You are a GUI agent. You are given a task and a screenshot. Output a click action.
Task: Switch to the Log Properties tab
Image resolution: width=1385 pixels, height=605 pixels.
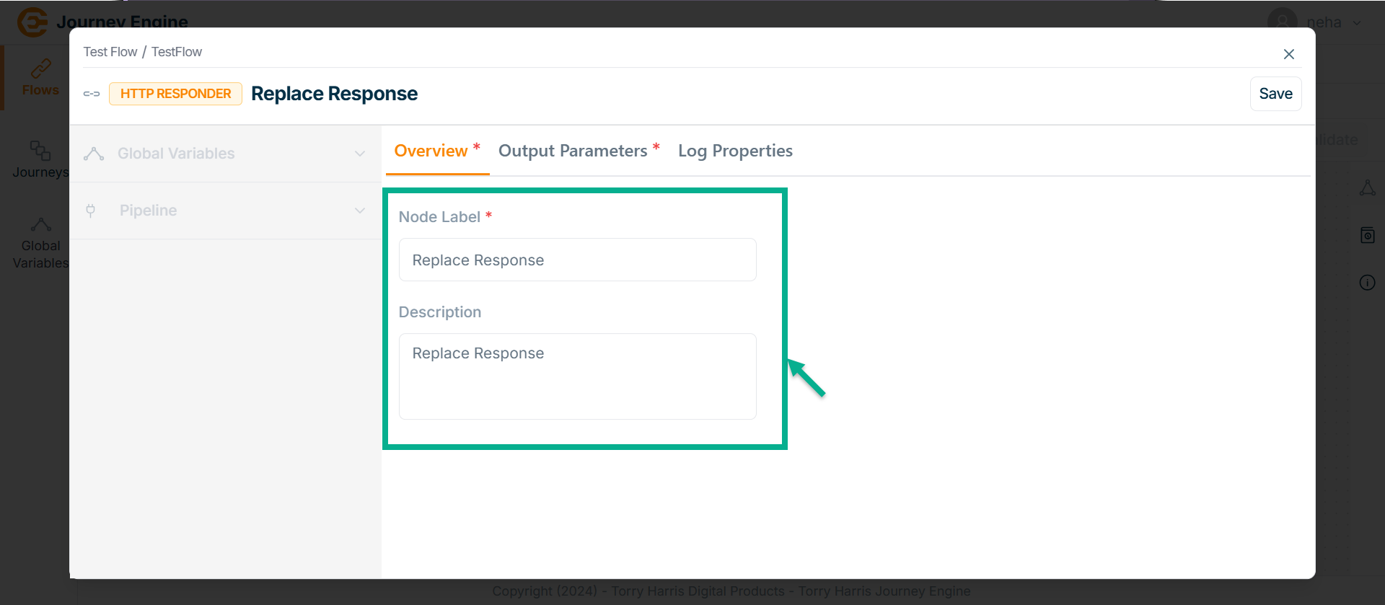(735, 151)
